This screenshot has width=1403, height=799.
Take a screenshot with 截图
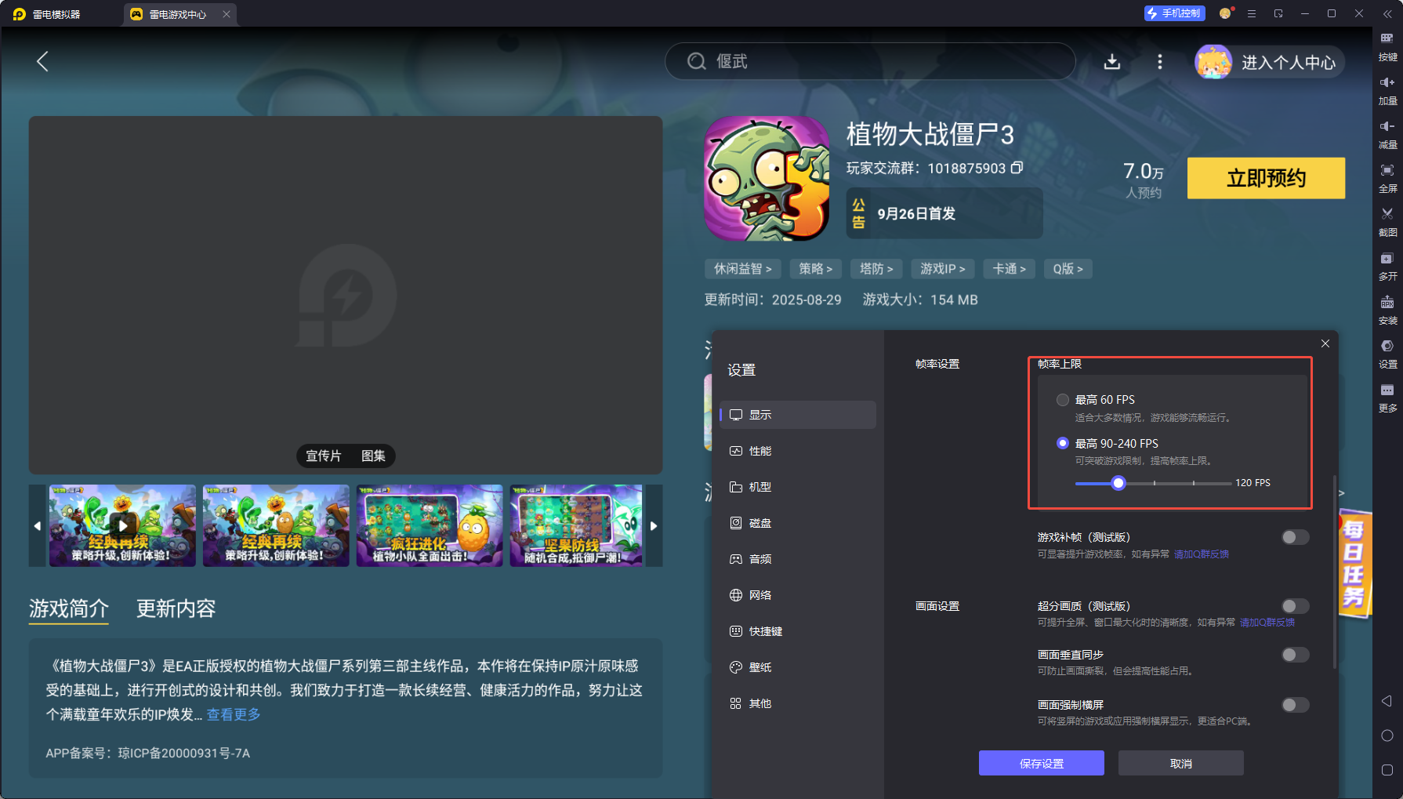pyautogui.click(x=1387, y=223)
